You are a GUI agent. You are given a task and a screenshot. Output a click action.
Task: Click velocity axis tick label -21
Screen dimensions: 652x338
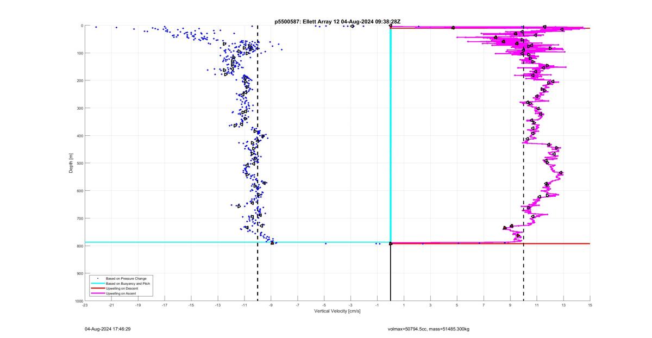111,305
